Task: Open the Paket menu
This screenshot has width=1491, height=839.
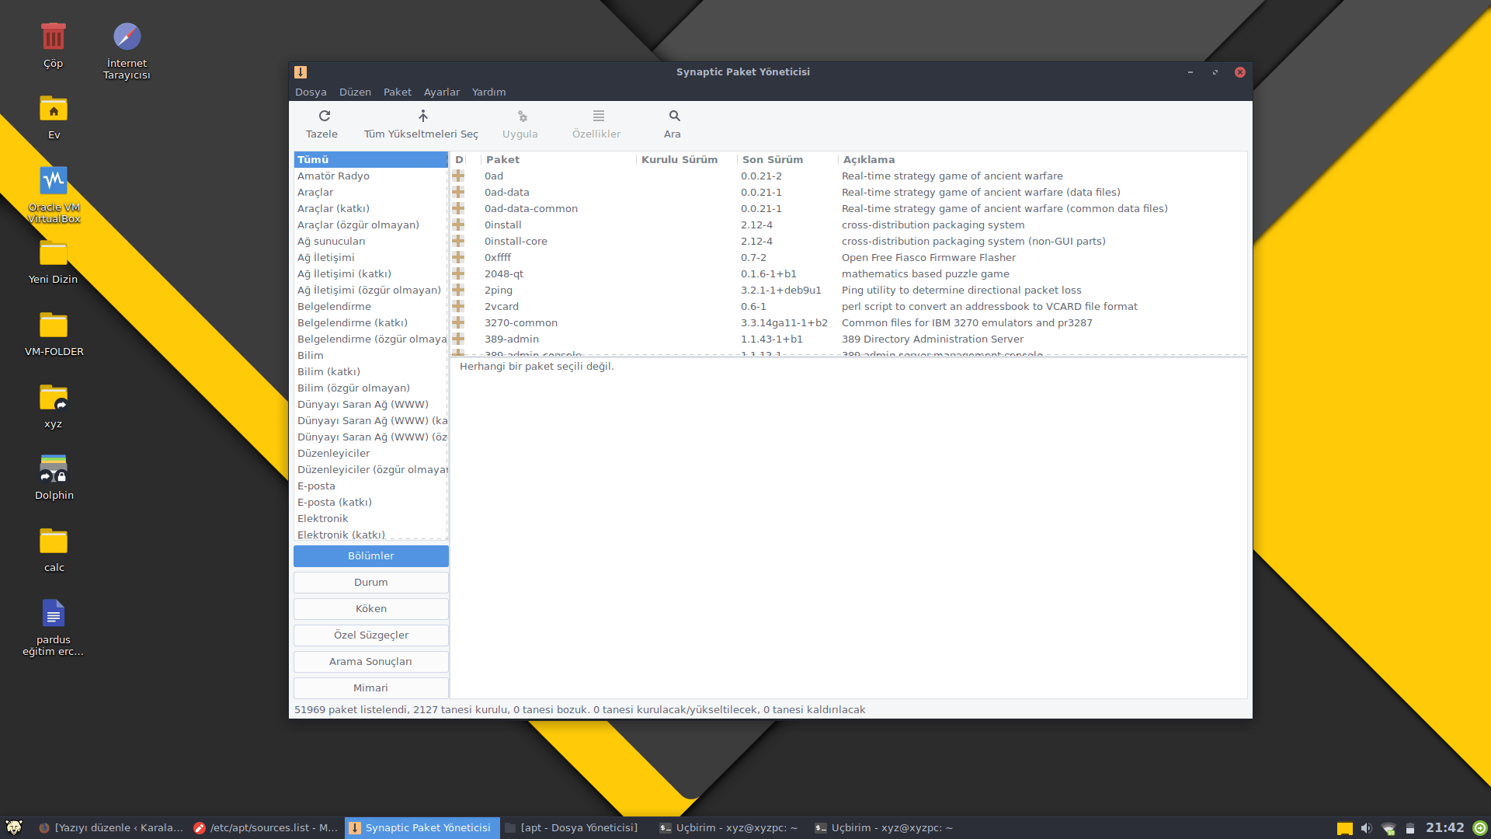Action: (x=397, y=92)
